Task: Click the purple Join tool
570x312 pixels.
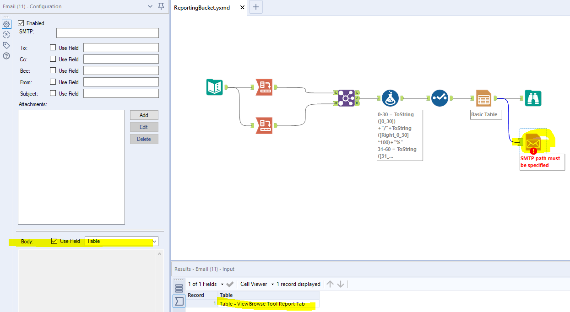Action: click(347, 97)
